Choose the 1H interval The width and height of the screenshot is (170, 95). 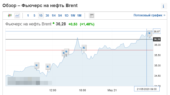point(54,16)
